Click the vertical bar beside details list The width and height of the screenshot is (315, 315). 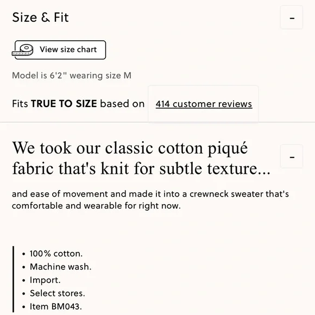coord(13,279)
